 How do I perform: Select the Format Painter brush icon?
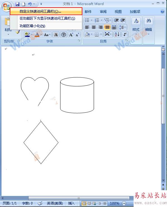click(18, 32)
